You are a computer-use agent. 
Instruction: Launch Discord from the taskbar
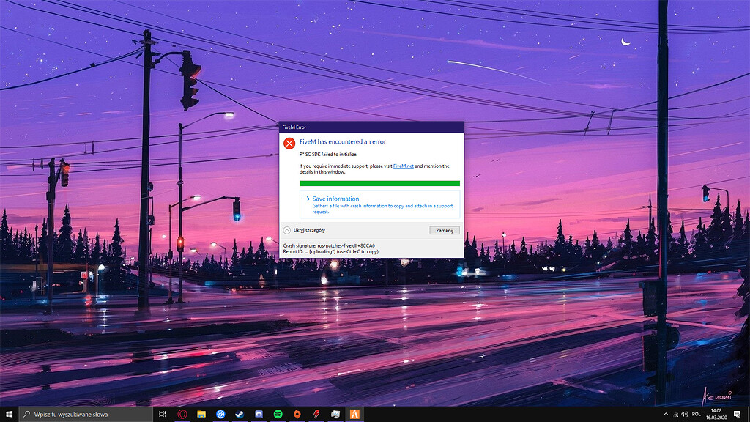[258, 412]
